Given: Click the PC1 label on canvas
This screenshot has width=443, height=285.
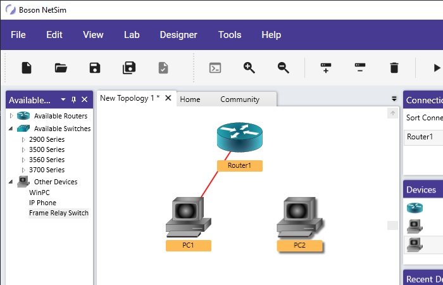Looking at the screenshot, I should 189,246.
